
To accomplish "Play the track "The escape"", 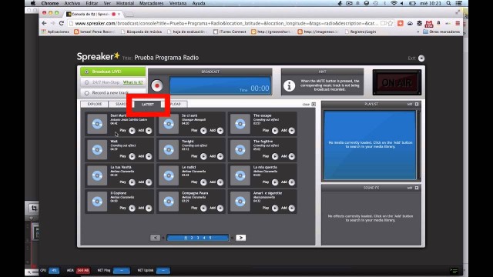I will coord(275,130).
